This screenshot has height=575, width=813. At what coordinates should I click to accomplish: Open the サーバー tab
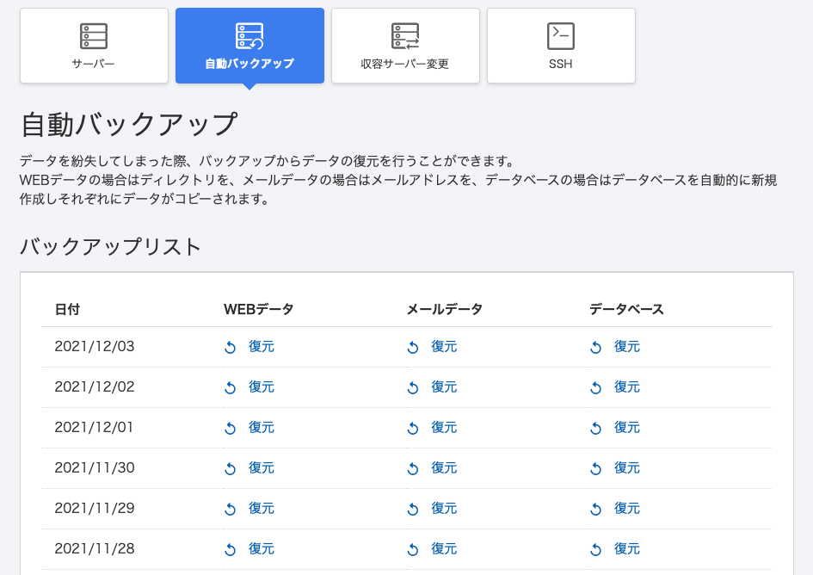point(94,46)
